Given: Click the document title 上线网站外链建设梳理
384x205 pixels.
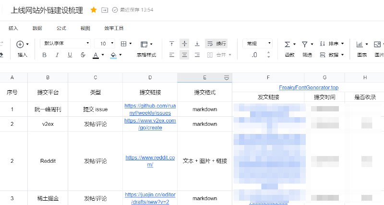Looking at the screenshot, I should tap(47, 10).
